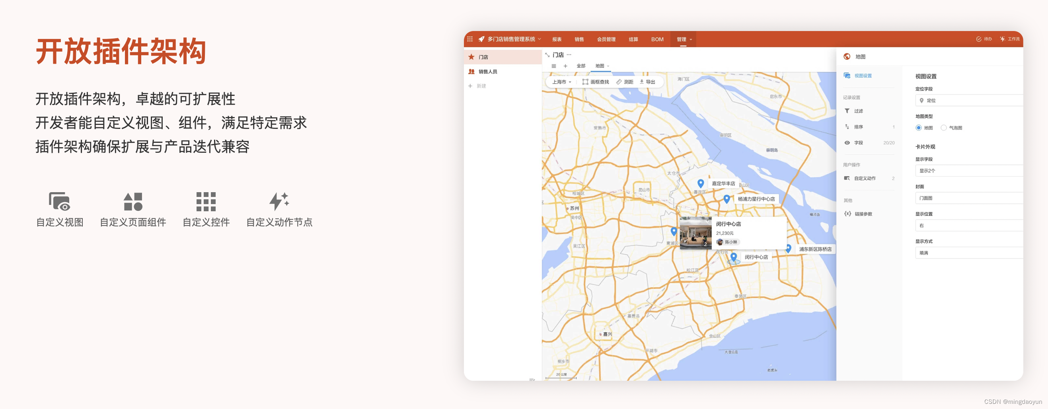
Task: Open the 待办 to-do list
Action: coord(984,39)
